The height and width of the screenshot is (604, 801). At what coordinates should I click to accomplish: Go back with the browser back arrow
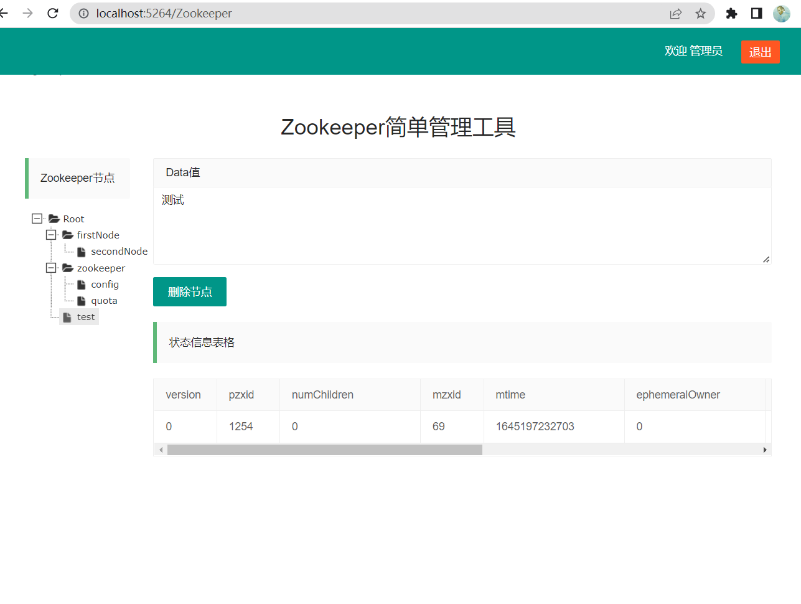4,13
